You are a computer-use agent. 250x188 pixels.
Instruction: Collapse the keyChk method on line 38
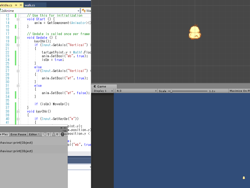18,112
